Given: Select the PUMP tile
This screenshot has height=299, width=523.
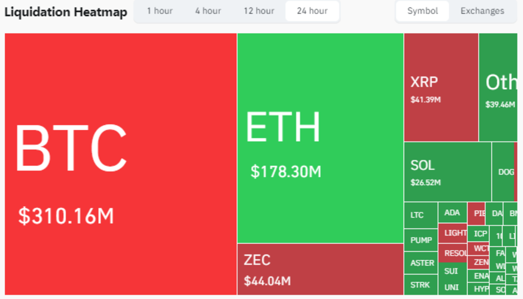Looking at the screenshot, I should point(419,240).
